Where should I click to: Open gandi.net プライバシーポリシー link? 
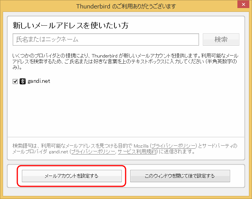(93, 151)
